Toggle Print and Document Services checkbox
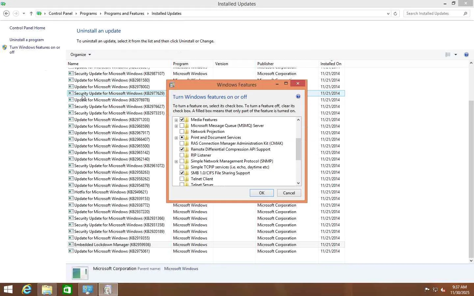 tap(182, 137)
